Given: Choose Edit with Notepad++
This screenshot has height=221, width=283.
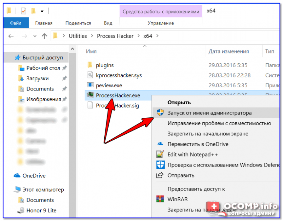Looking at the screenshot, I should point(192,155).
